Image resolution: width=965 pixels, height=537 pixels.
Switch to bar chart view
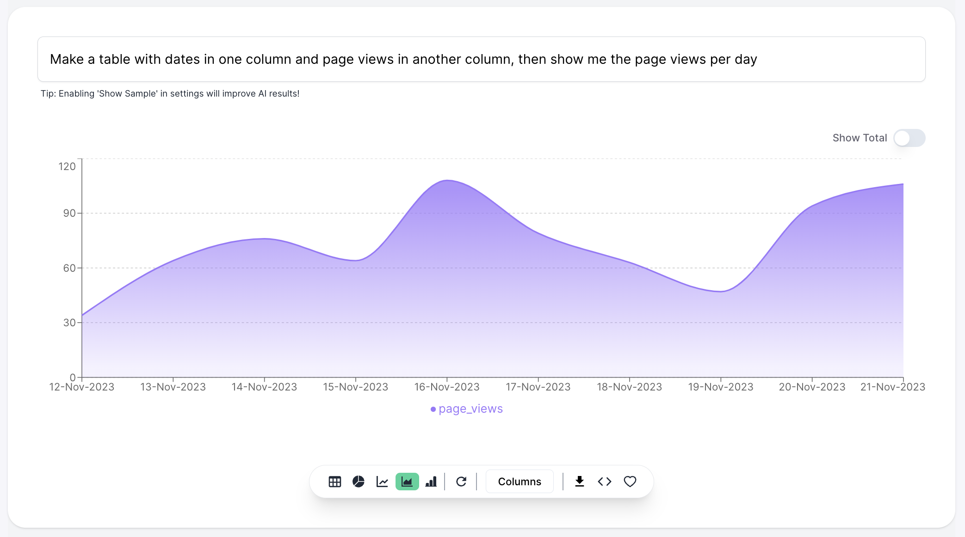pos(431,482)
